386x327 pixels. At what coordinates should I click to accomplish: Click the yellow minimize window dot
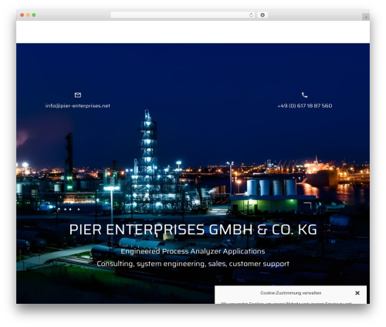[x=28, y=15]
